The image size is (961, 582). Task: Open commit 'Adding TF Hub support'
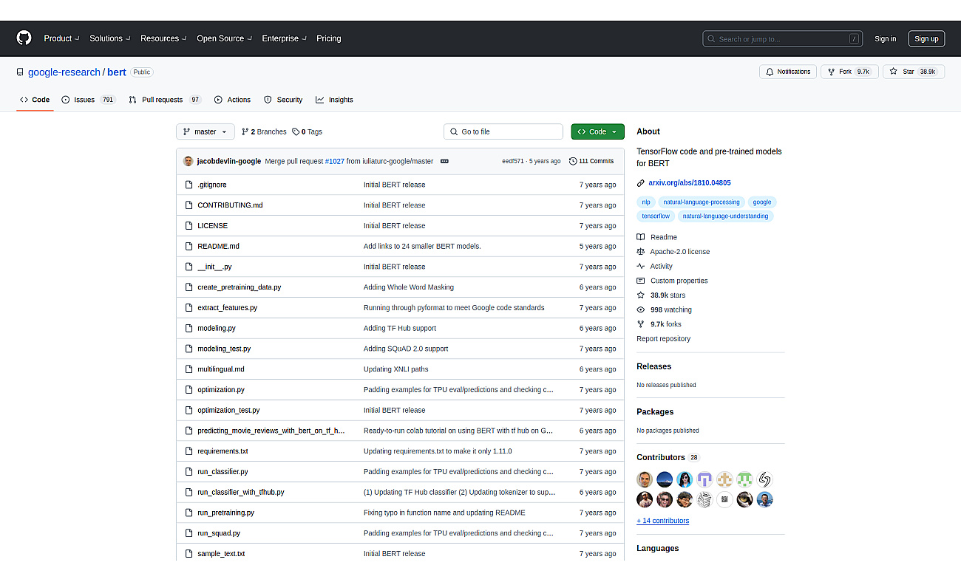pos(400,328)
